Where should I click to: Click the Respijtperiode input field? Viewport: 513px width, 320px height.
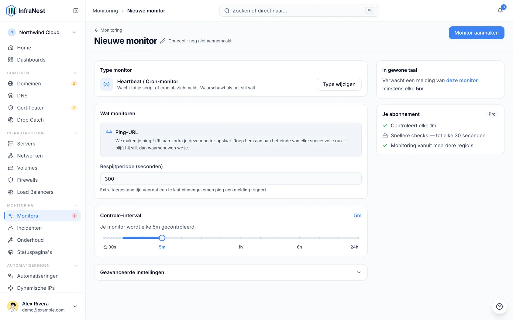(231, 179)
